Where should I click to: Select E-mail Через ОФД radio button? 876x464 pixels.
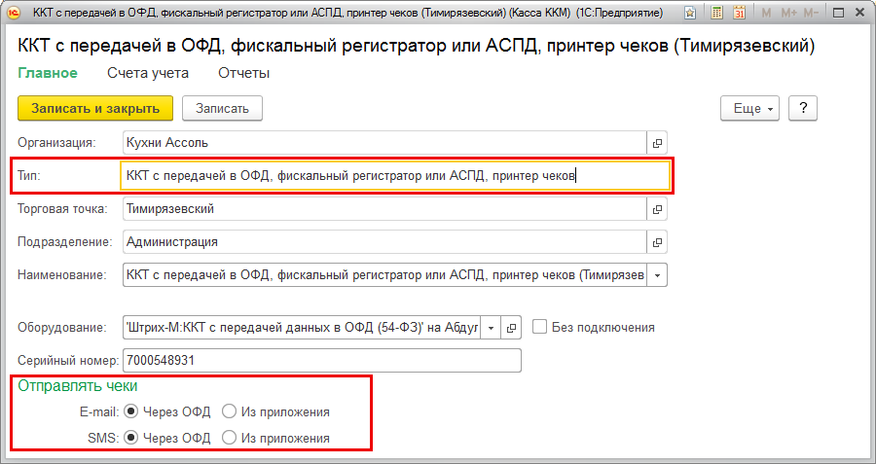click(130, 412)
